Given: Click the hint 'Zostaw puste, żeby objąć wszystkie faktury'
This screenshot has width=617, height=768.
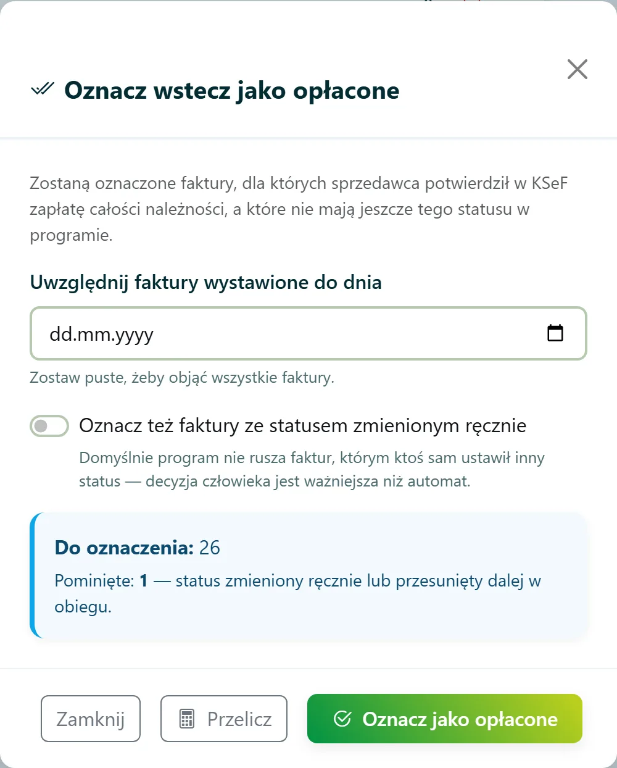Looking at the screenshot, I should (182, 378).
